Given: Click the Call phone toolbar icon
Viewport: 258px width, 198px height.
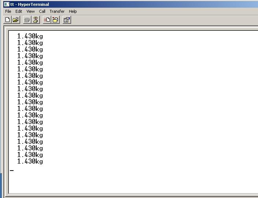Looking at the screenshot, I should pos(27,20).
